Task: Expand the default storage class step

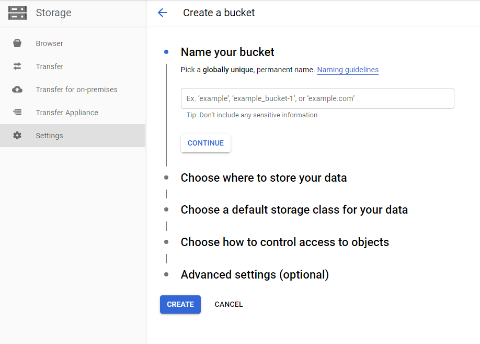Action: [x=294, y=210]
